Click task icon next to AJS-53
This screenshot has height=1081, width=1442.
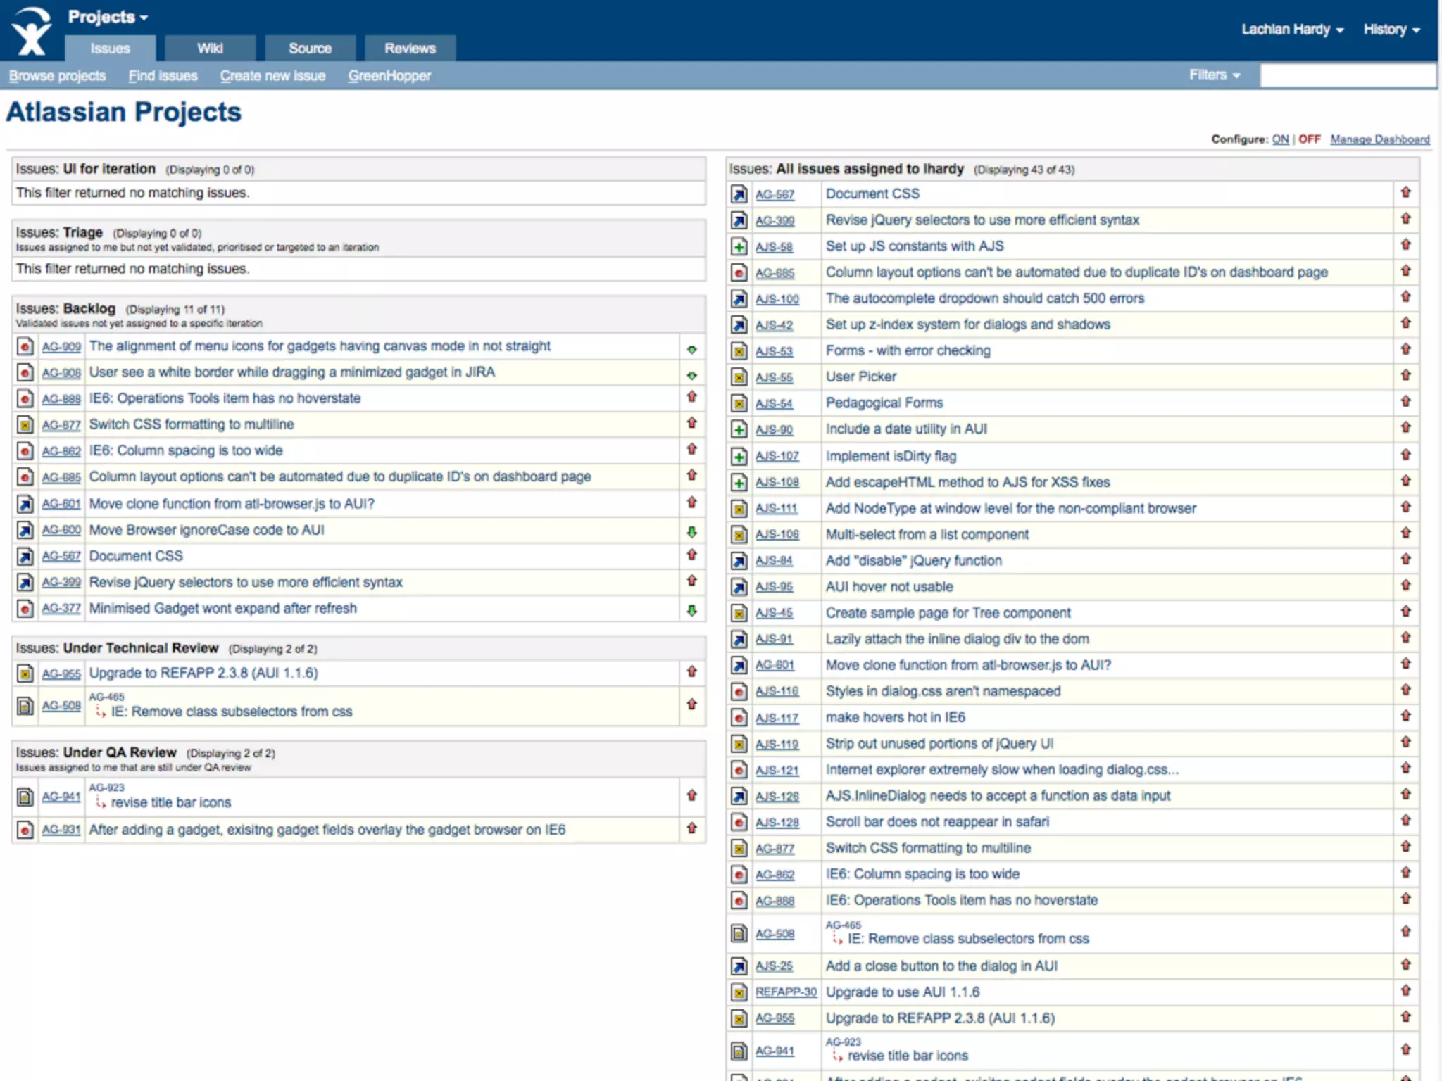[739, 351]
